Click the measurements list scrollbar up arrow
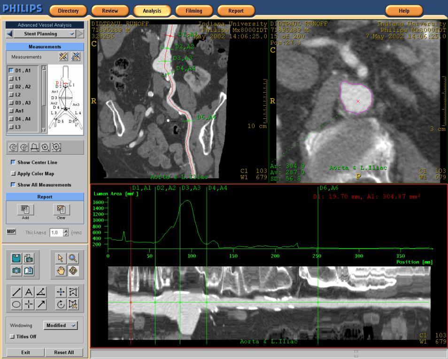This screenshot has height=359, width=448. click(x=44, y=68)
